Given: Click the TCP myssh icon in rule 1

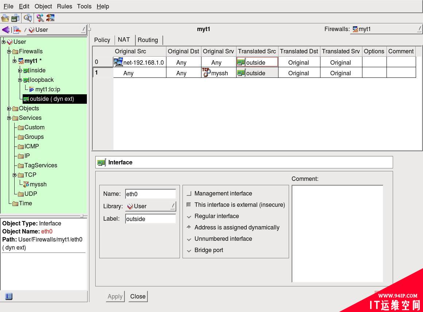Looking at the screenshot, I should click(206, 72).
